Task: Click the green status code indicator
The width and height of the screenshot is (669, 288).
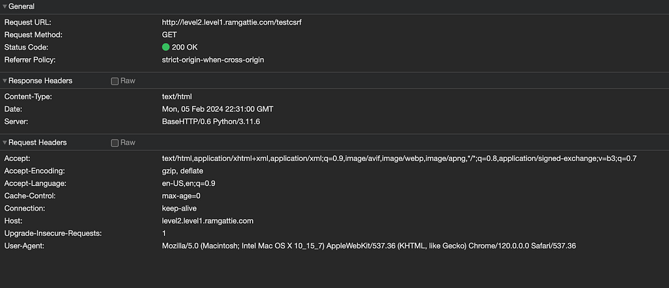Action: coord(166,47)
